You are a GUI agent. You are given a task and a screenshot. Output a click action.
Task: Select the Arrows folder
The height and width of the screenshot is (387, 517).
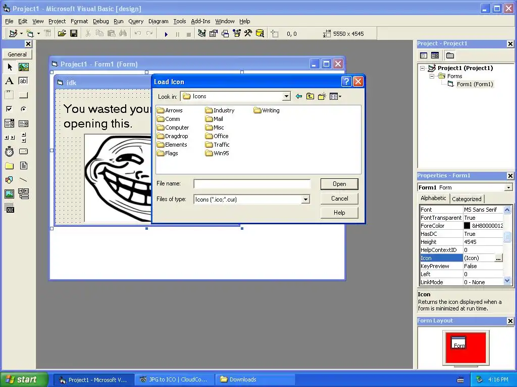coord(170,110)
